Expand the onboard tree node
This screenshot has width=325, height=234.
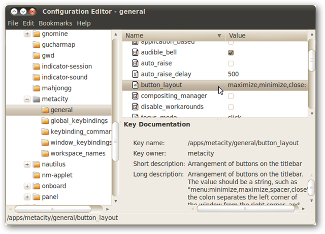point(27,186)
